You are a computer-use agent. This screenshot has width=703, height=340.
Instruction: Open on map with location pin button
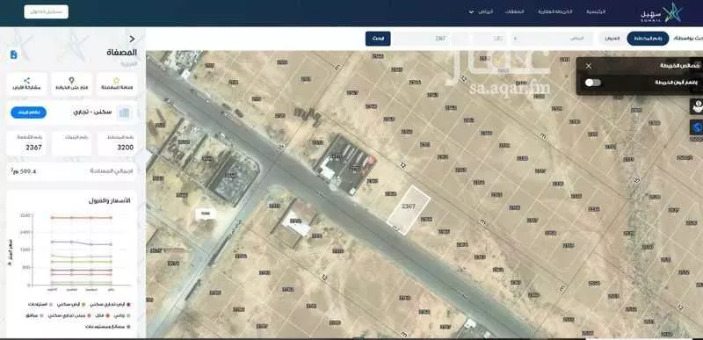pos(72,83)
